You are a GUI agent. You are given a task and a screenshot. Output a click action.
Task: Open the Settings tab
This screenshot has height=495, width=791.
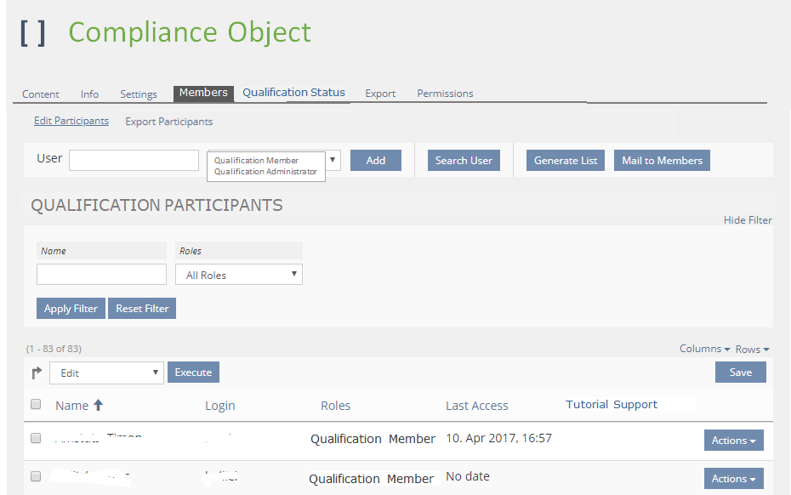click(138, 94)
